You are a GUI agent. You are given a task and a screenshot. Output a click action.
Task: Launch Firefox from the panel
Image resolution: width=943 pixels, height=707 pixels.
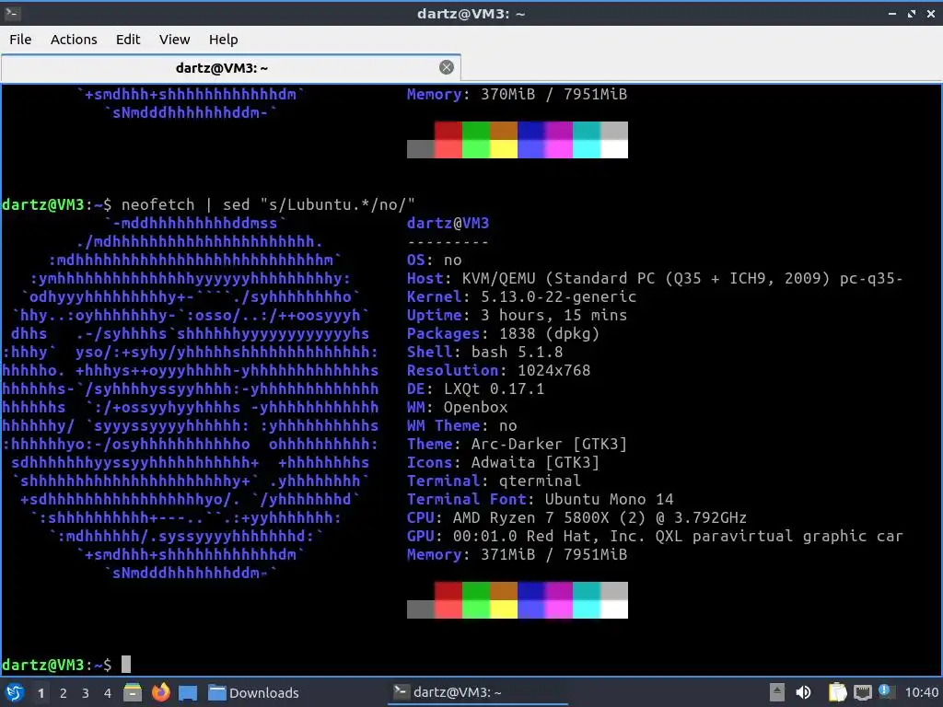[x=160, y=692]
